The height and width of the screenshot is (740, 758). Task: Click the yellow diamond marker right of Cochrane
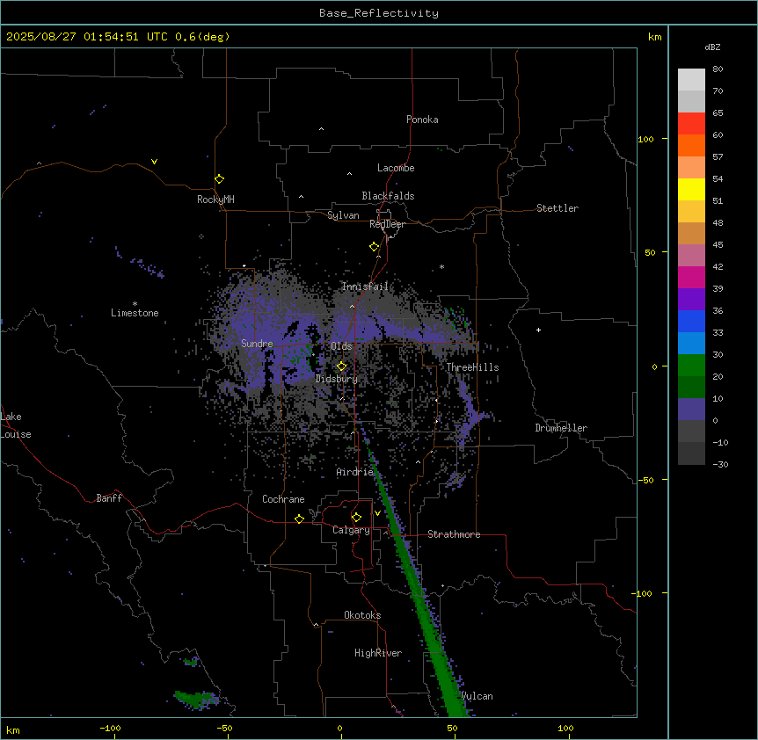(299, 519)
